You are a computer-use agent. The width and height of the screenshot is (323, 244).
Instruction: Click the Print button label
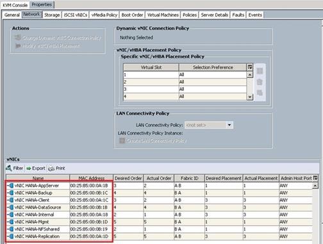[60, 168]
